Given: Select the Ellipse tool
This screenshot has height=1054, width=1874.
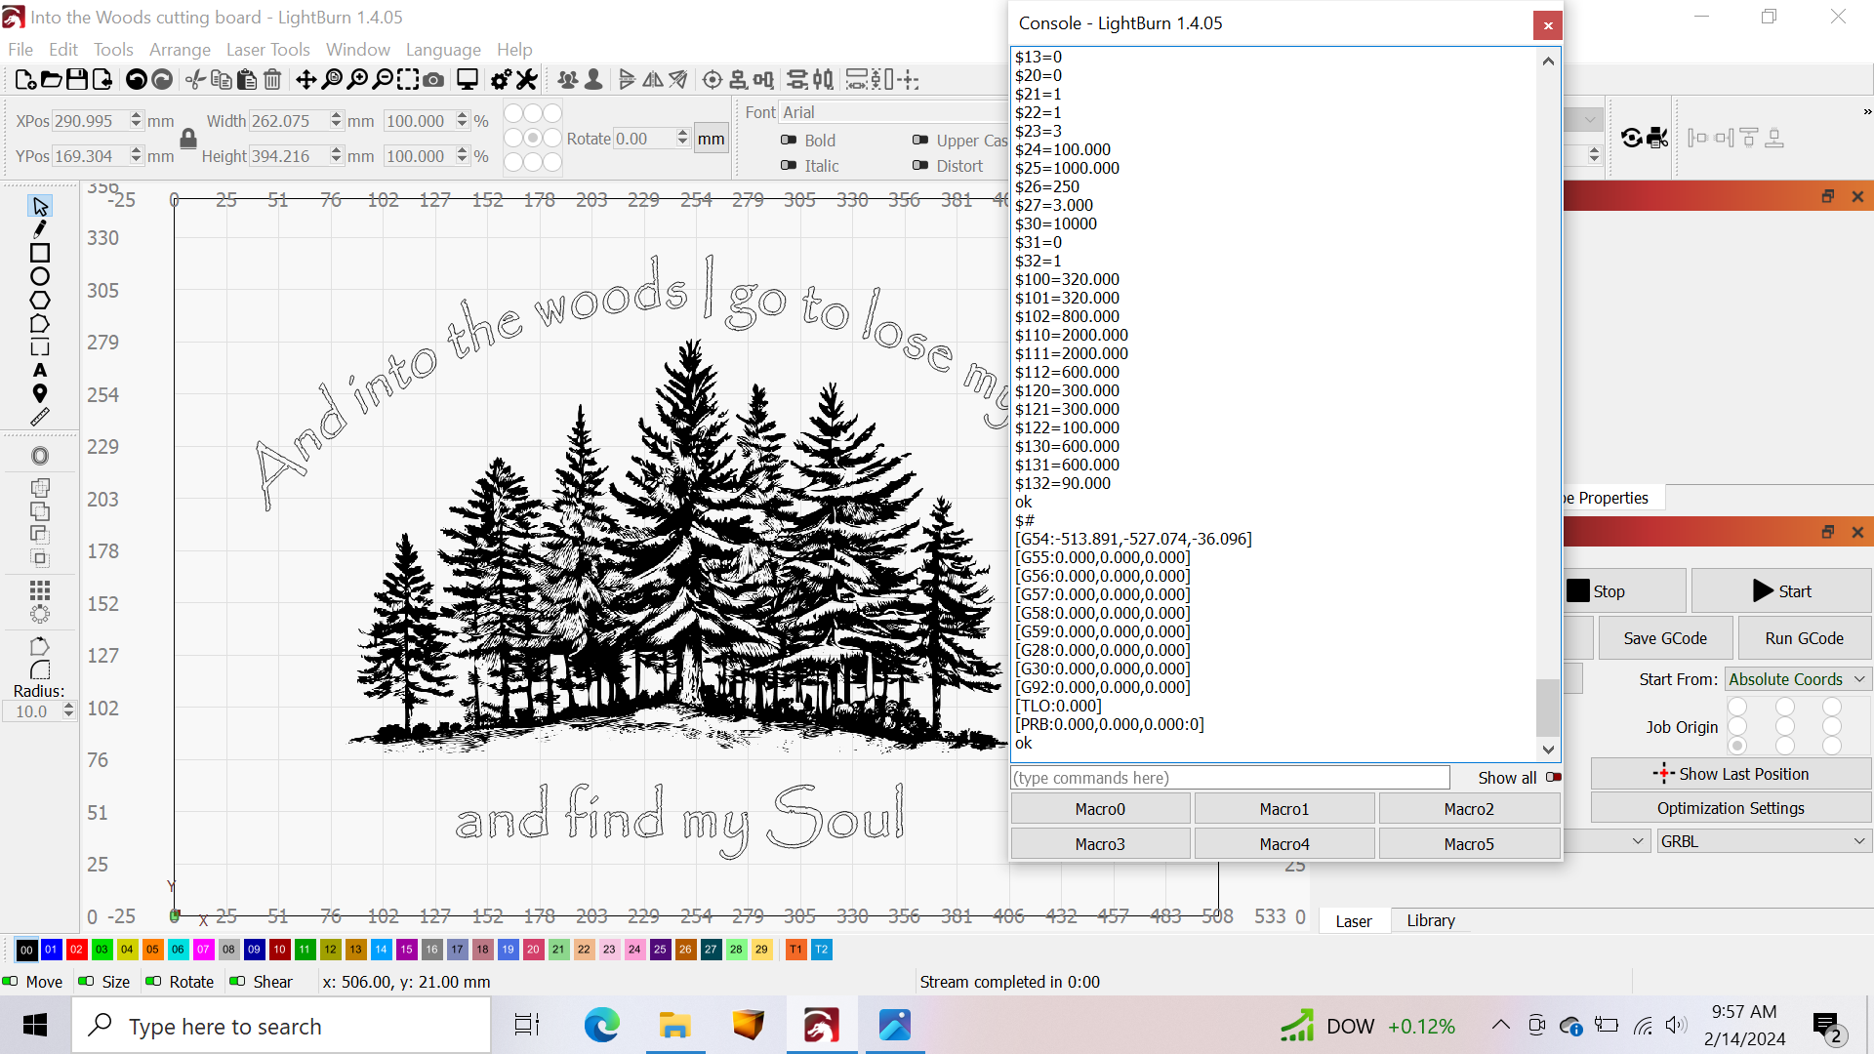Looking at the screenshot, I should (x=40, y=276).
